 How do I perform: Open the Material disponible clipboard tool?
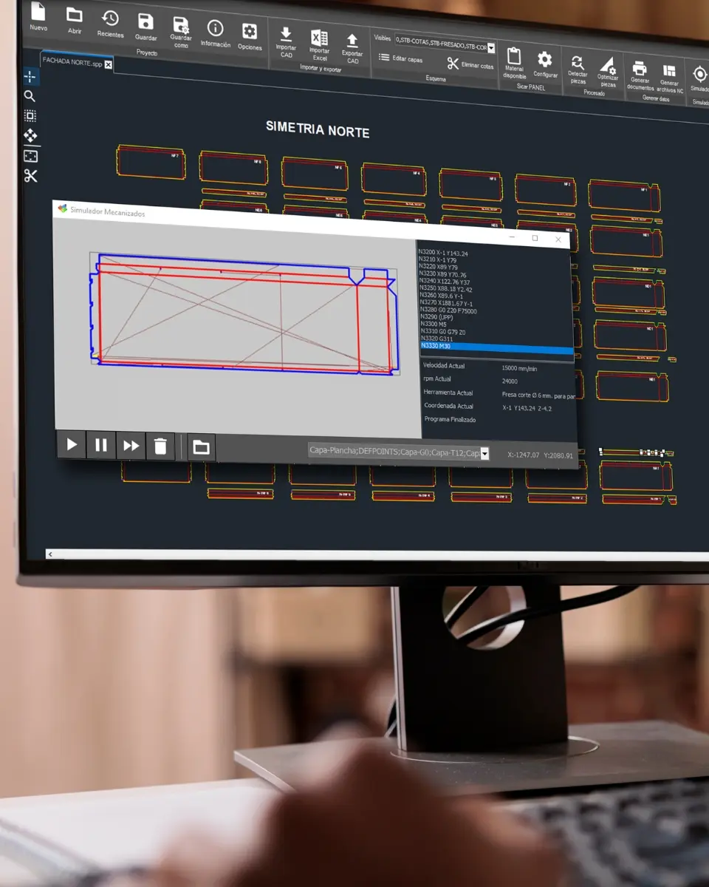point(514,57)
